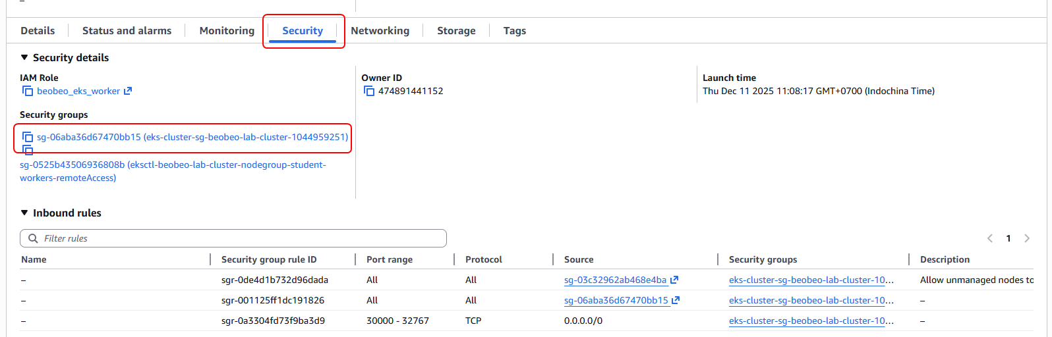Copy security group ID sg-06aba36d67470bb15
The image size is (1052, 337).
tap(28, 137)
